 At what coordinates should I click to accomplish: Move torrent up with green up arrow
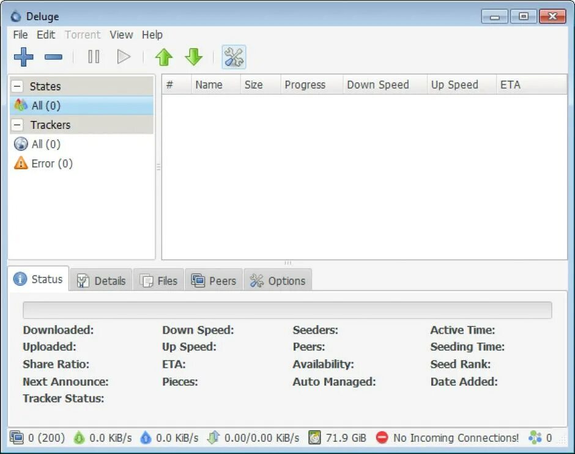click(x=164, y=57)
